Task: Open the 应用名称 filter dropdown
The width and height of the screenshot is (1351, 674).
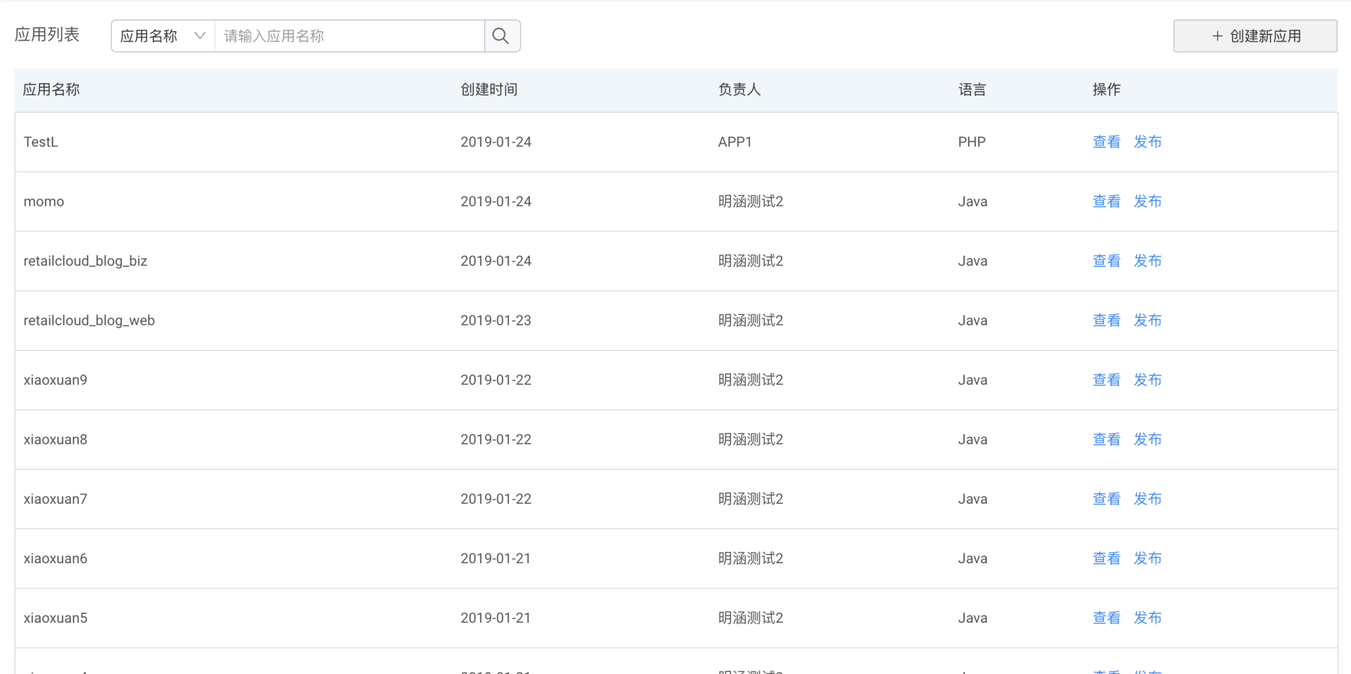Action: 162,36
